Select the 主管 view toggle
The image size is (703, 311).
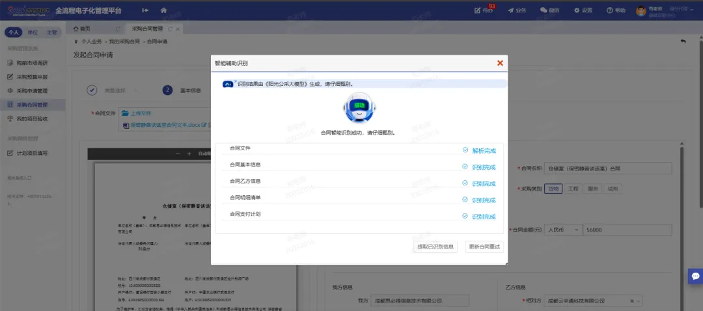pyautogui.click(x=51, y=33)
